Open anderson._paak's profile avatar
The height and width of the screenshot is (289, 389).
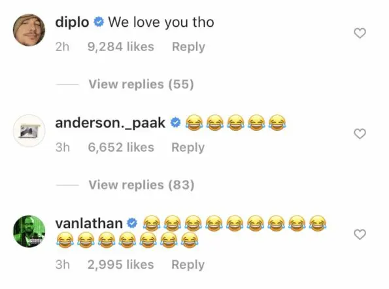point(29,131)
